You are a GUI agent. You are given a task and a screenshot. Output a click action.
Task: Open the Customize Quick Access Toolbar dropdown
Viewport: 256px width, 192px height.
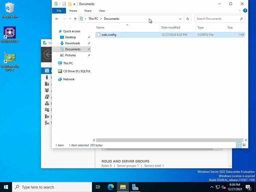point(74,4)
